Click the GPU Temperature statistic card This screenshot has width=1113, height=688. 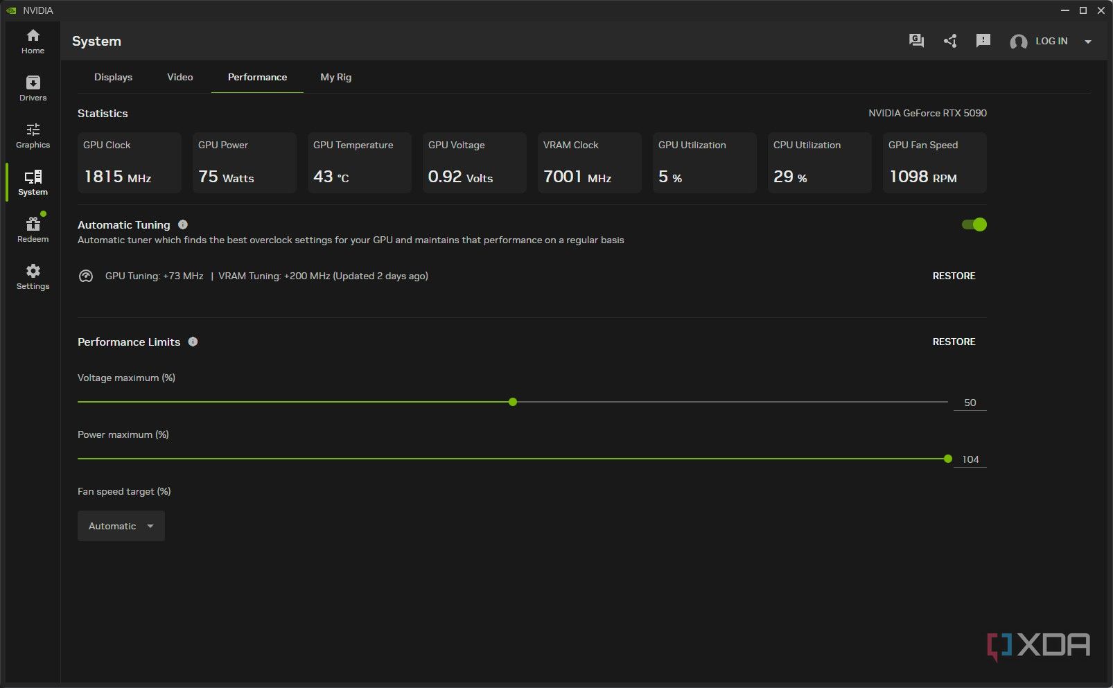point(360,163)
